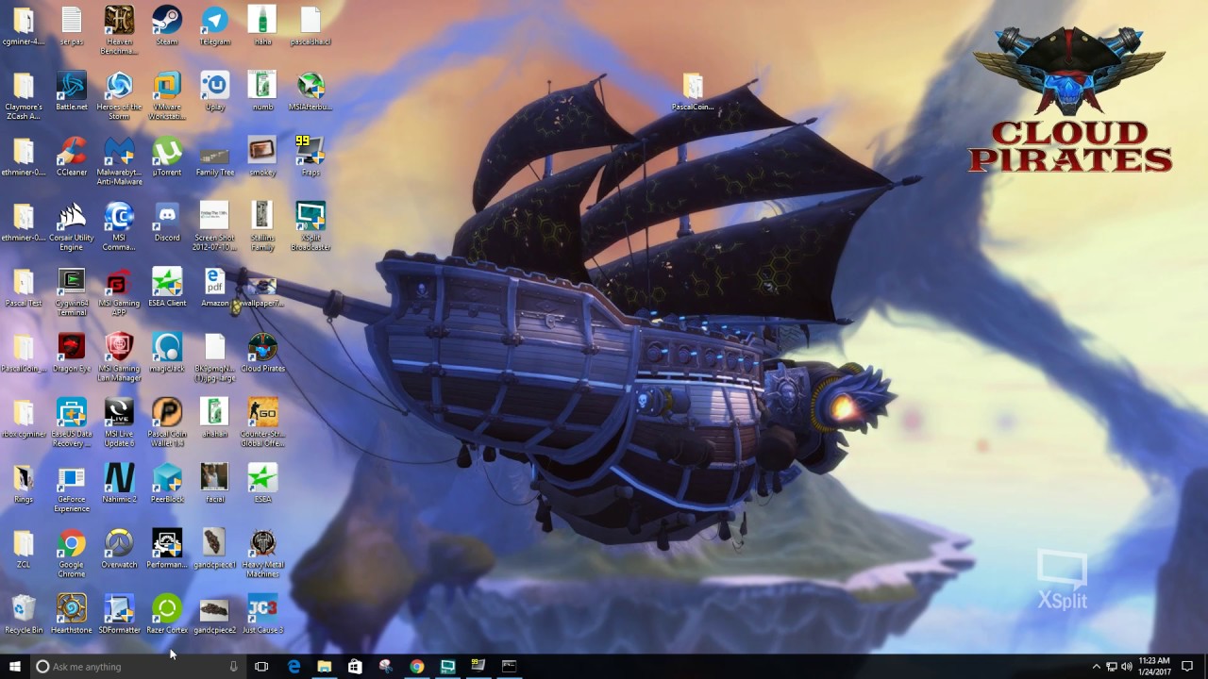Viewport: 1208px width, 679px height.
Task: Select the Family Tree image file
Action: 215,156
